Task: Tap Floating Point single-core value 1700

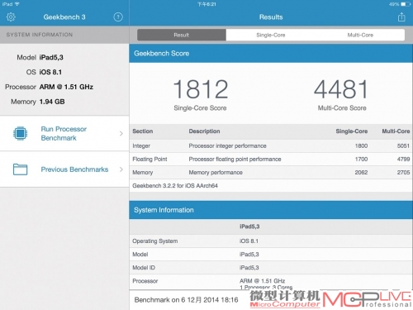Action: (361, 159)
